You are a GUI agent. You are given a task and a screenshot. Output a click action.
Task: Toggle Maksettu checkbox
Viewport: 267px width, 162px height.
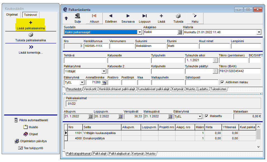click(206, 116)
